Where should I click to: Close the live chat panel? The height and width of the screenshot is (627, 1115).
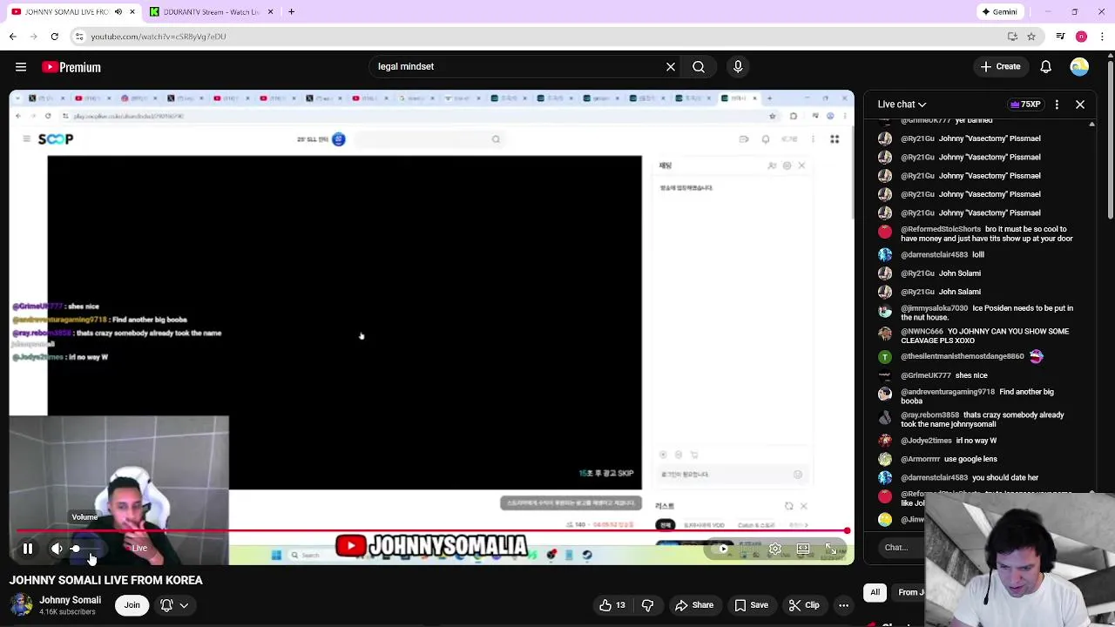(1080, 104)
